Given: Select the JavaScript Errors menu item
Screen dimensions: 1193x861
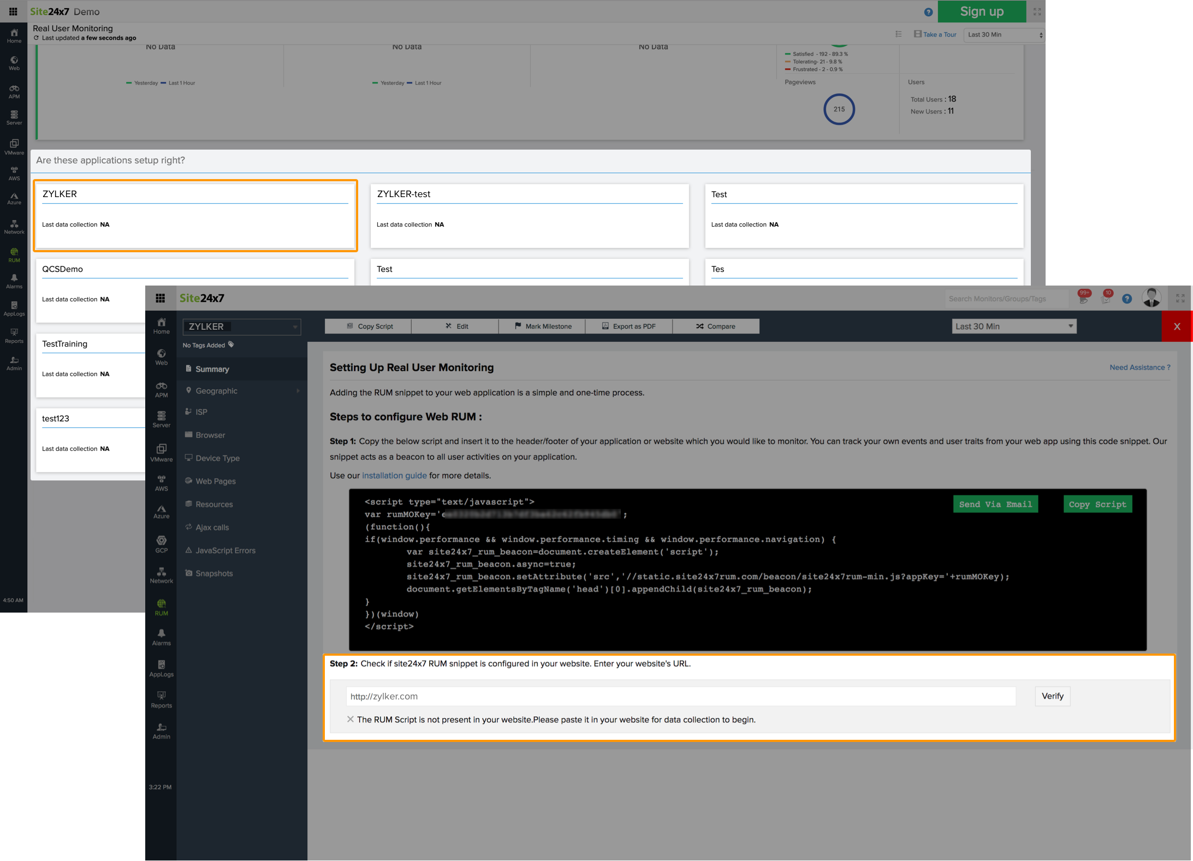Looking at the screenshot, I should [225, 550].
